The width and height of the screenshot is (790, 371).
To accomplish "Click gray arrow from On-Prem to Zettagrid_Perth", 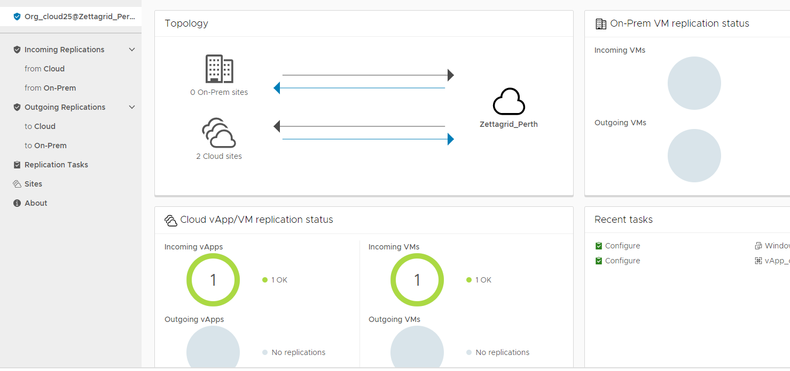I will [x=368, y=75].
